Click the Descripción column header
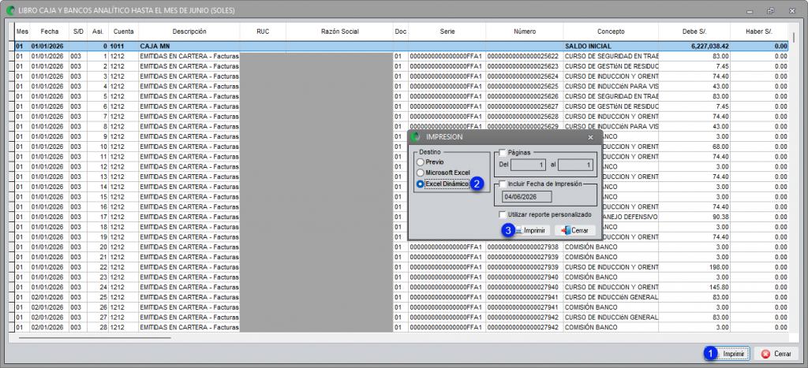This screenshot has height=368, width=808. 189,32
